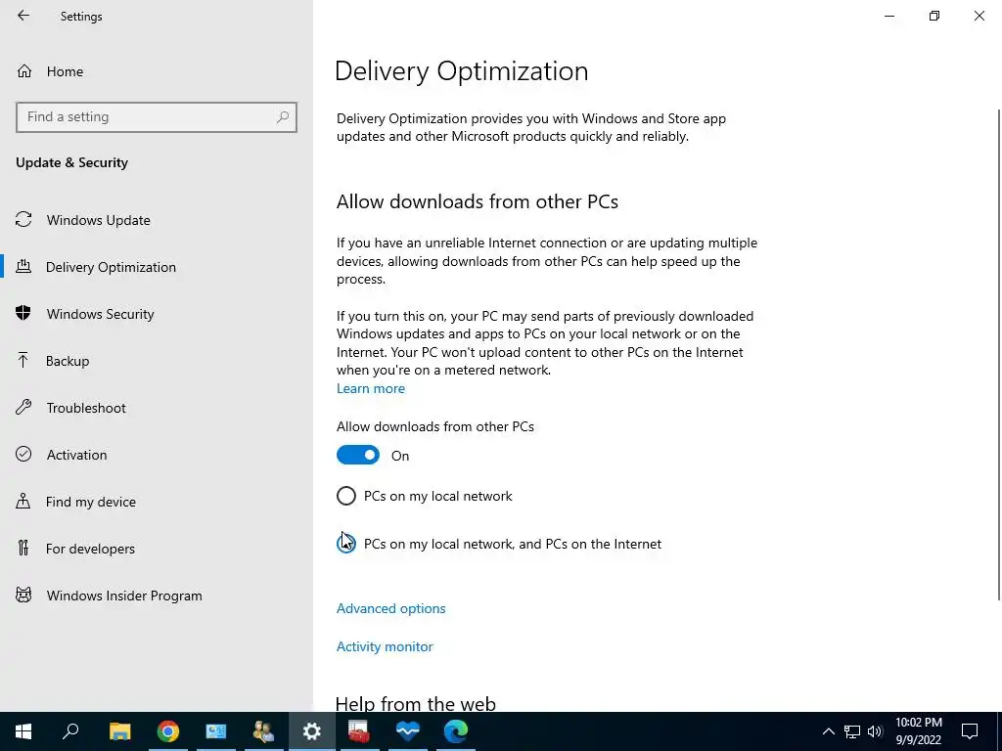Click the Activation checkmark circle icon
The width and height of the screenshot is (1002, 751).
[23, 454]
